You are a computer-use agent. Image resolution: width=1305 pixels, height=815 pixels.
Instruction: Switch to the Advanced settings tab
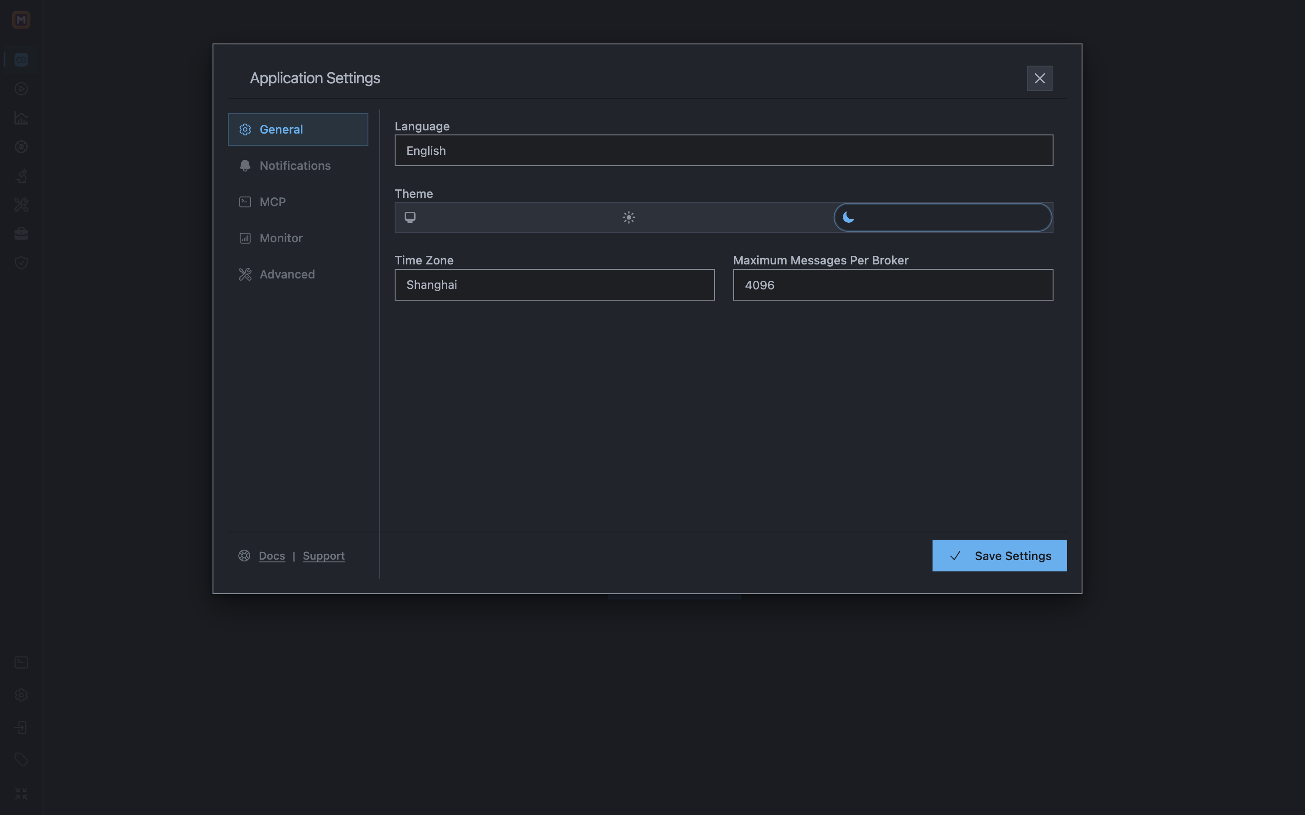(x=298, y=274)
